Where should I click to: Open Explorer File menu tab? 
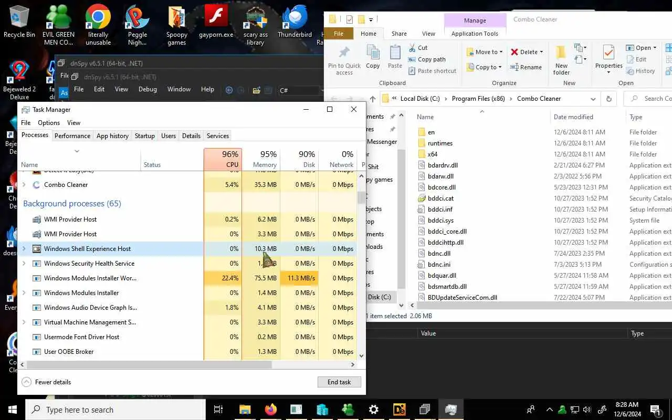339,34
